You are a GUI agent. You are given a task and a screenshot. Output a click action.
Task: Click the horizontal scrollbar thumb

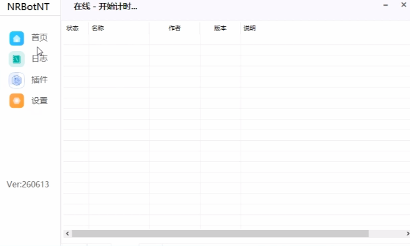220,234
